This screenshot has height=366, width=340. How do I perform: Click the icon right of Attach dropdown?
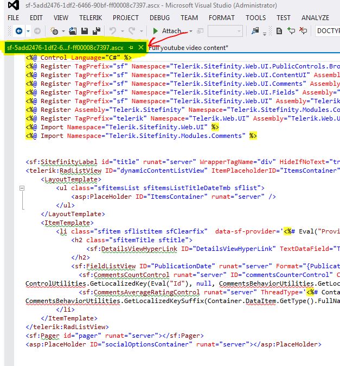[x=200, y=31]
